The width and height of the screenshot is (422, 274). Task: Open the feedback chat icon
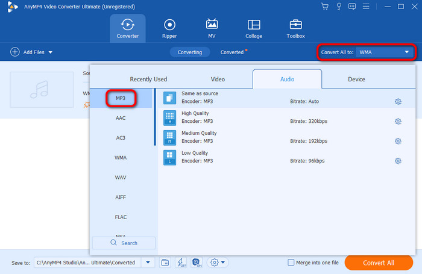(x=352, y=7)
